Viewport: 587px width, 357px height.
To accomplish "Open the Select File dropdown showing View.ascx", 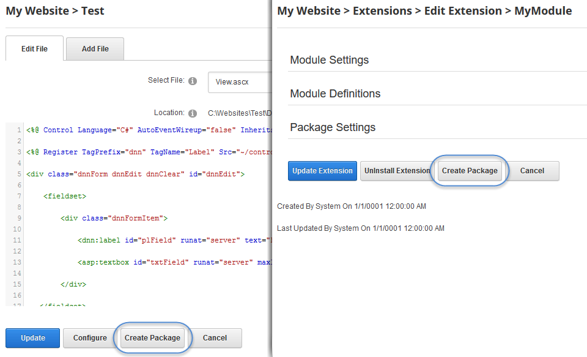I will (x=240, y=82).
